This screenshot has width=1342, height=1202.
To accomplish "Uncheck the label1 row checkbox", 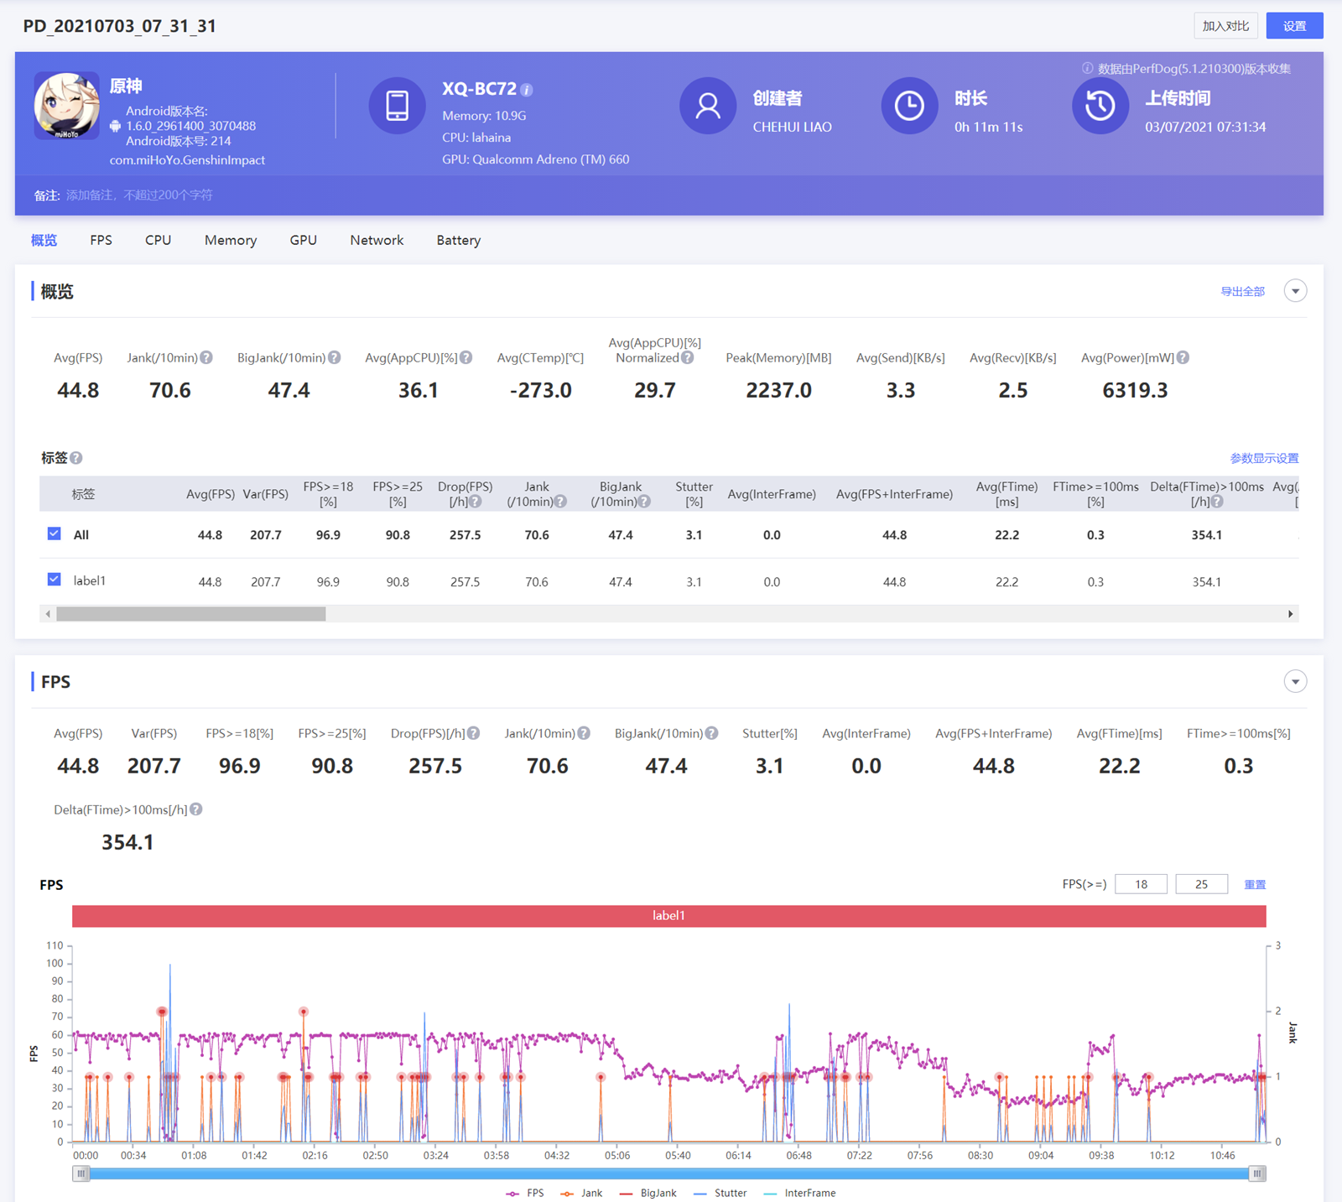I will (55, 580).
